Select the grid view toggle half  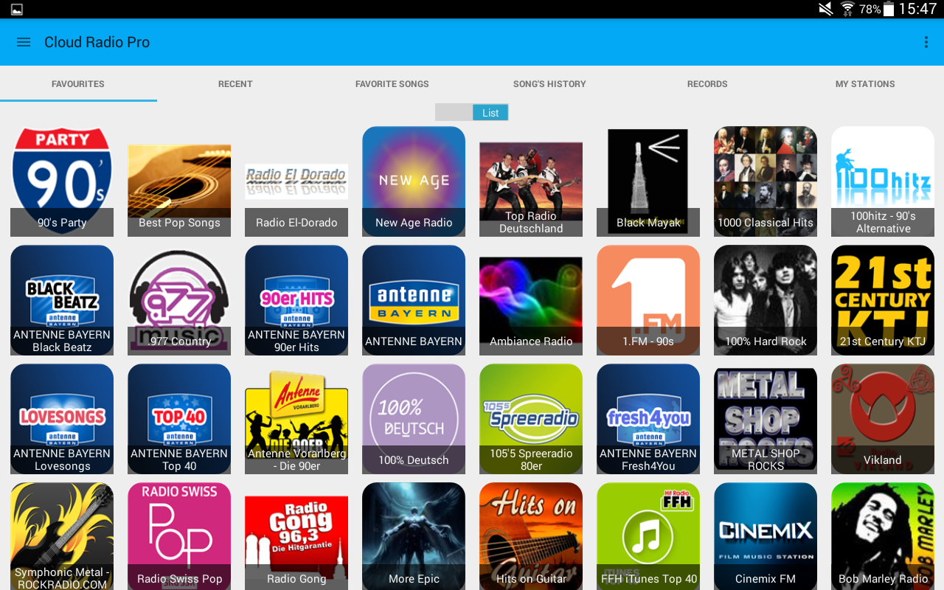[x=454, y=112]
